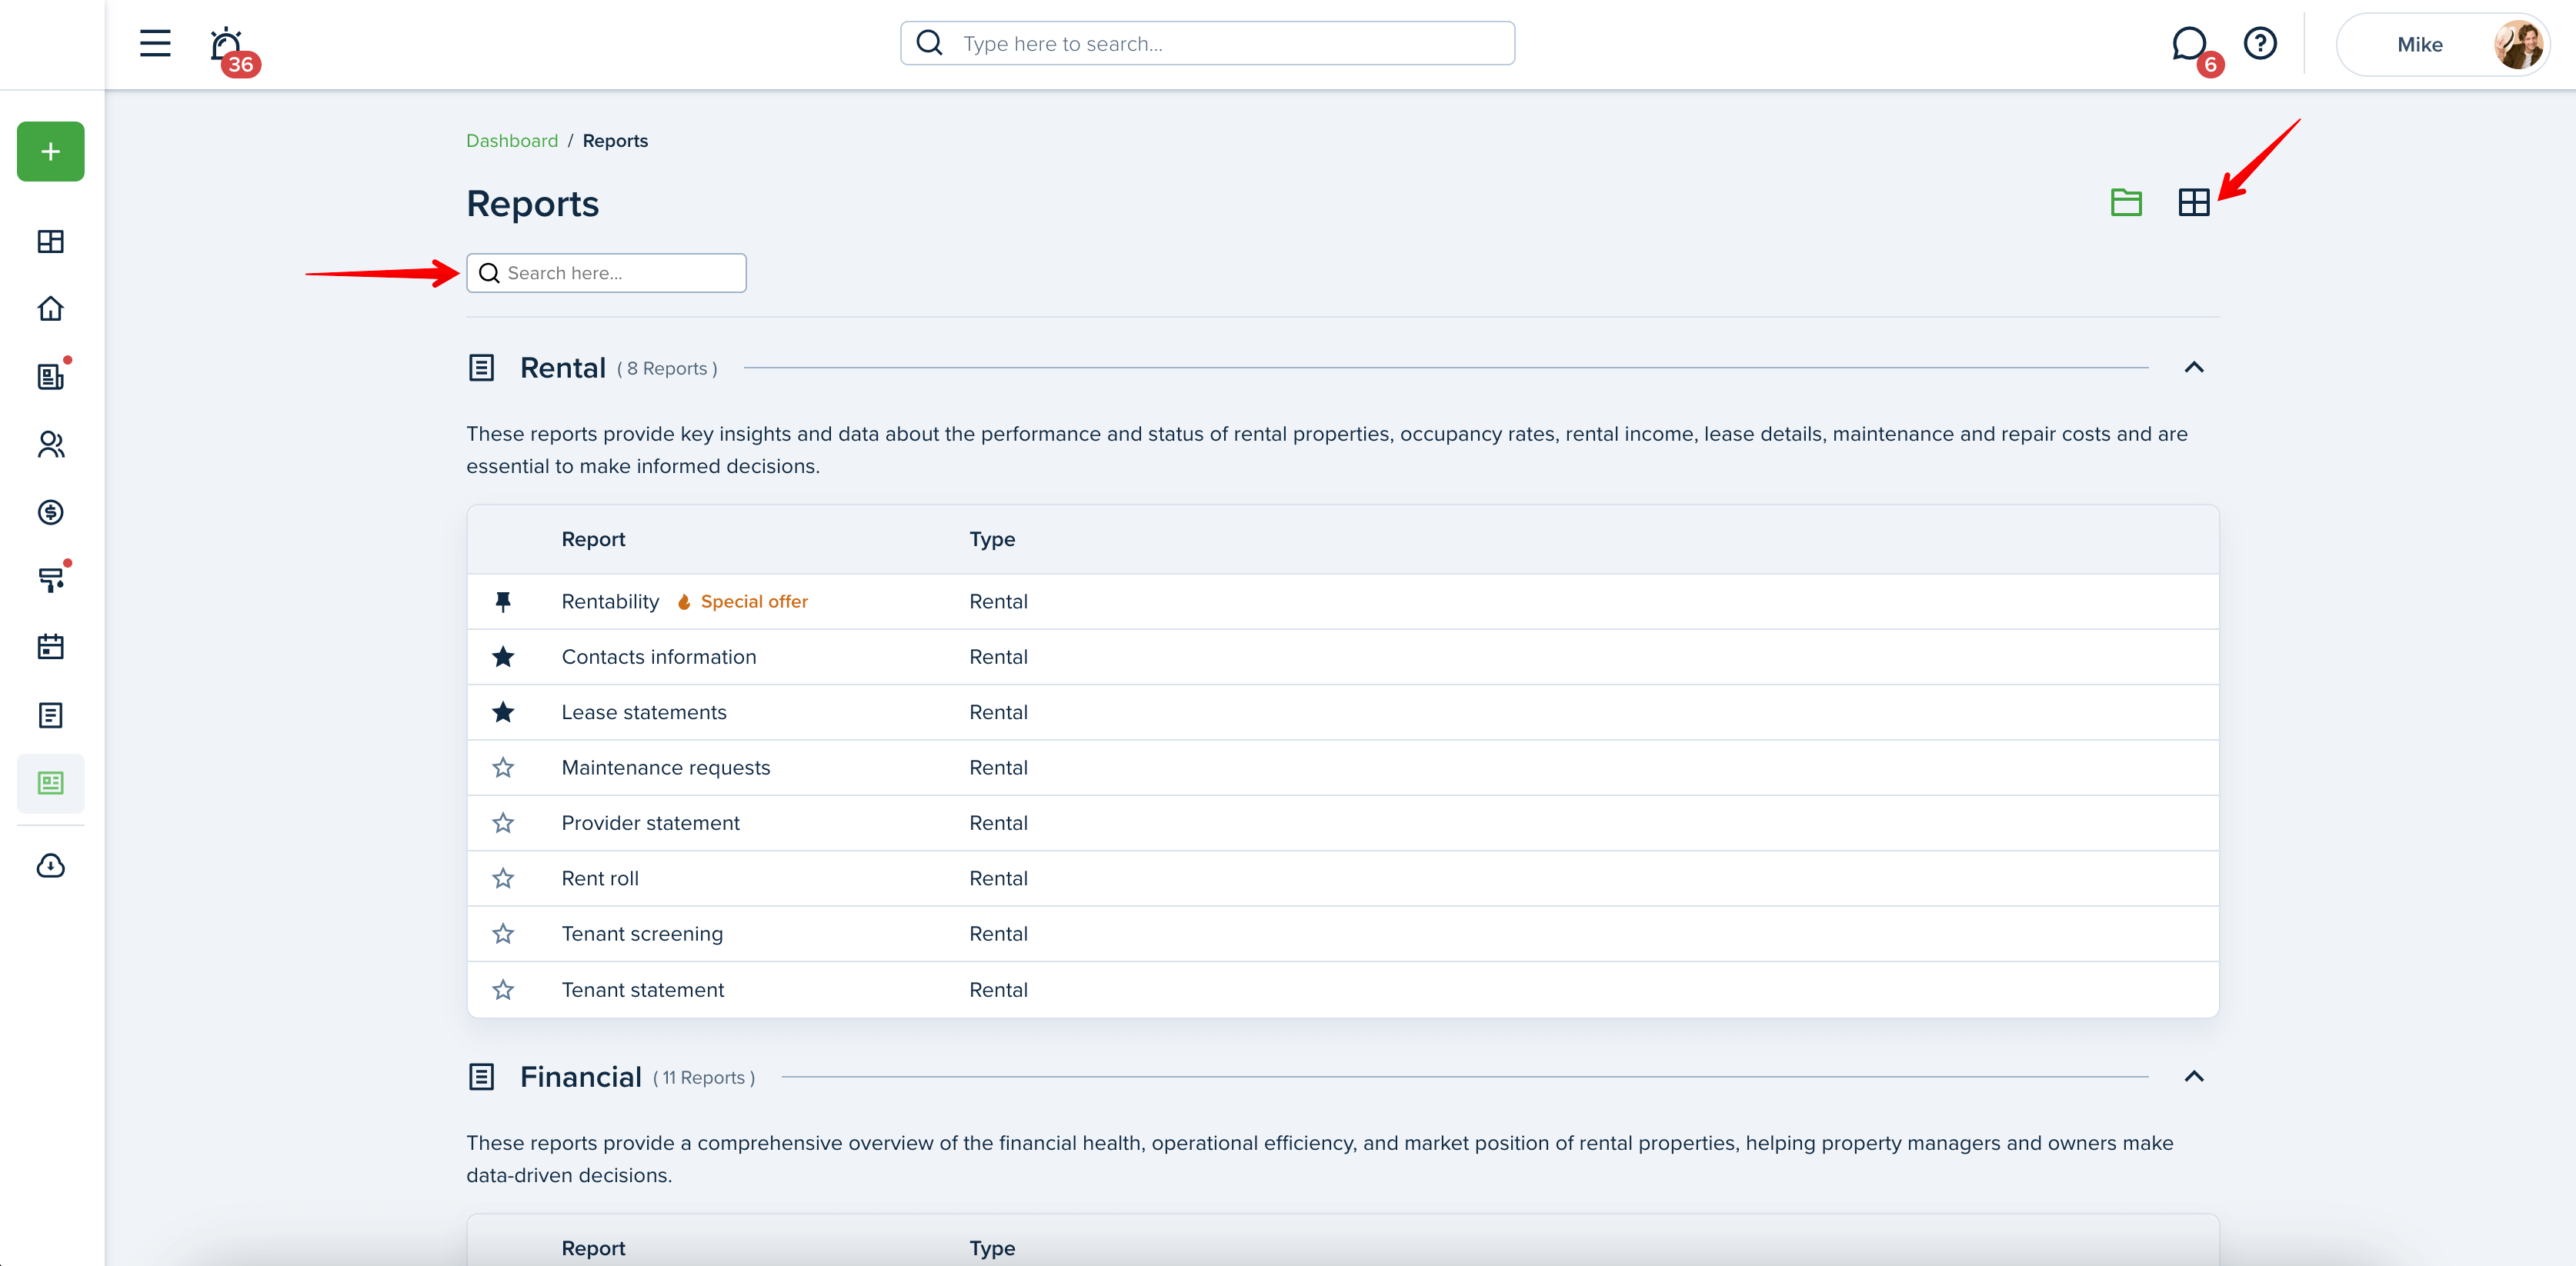Click the magnifier icon in top search bar

[929, 42]
